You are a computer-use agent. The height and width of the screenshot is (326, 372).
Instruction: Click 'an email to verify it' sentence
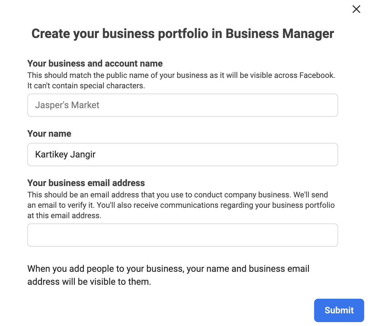(61, 205)
